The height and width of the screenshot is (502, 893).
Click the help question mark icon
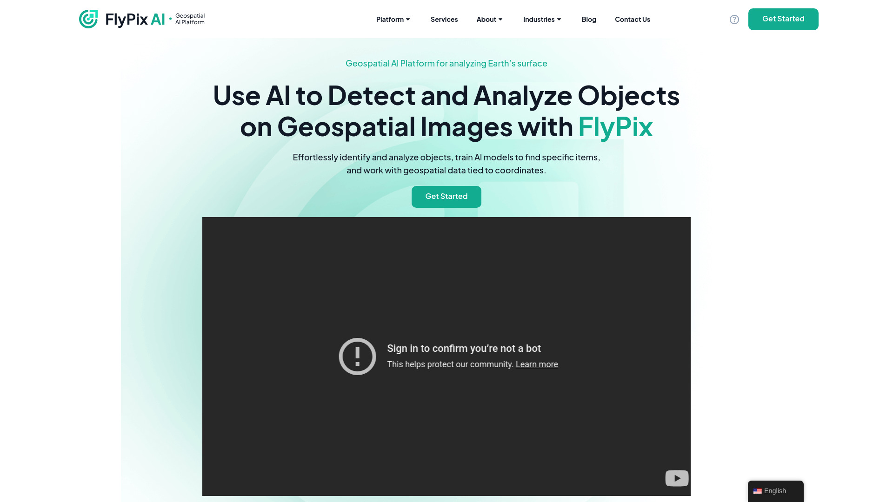pos(734,19)
